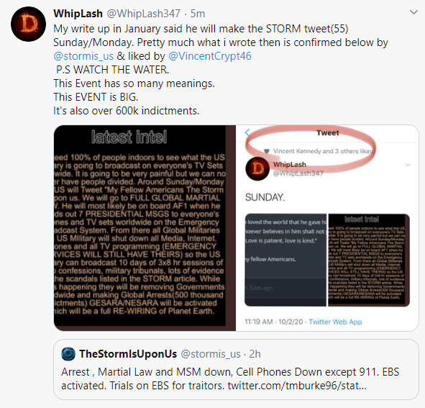Open WhipLash display name in tweet header
Screen dimensions: 425x408
click(x=78, y=13)
